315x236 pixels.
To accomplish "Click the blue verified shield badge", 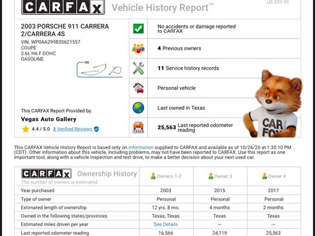I will [x=96, y=129].
